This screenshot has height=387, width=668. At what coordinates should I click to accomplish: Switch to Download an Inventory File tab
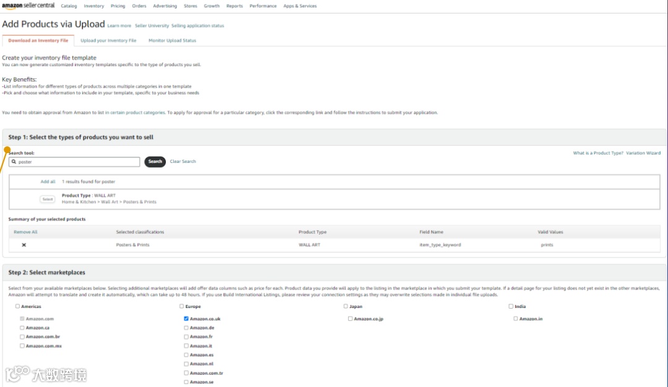pyautogui.click(x=38, y=40)
